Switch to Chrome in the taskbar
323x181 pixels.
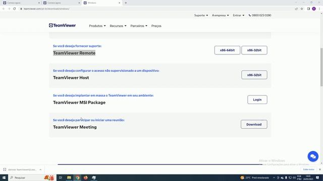77,177
